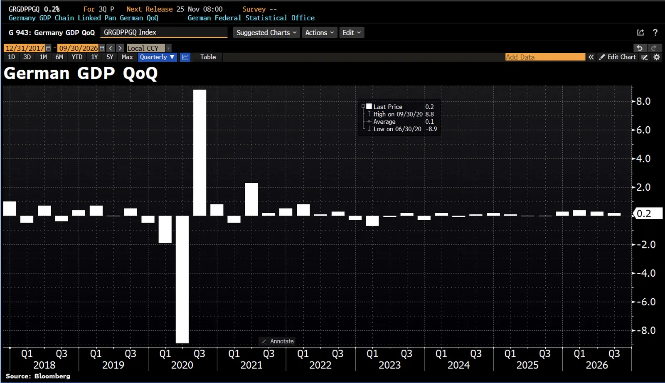Select the 3D range tab
Screen dimensions: 665x383
coord(27,57)
